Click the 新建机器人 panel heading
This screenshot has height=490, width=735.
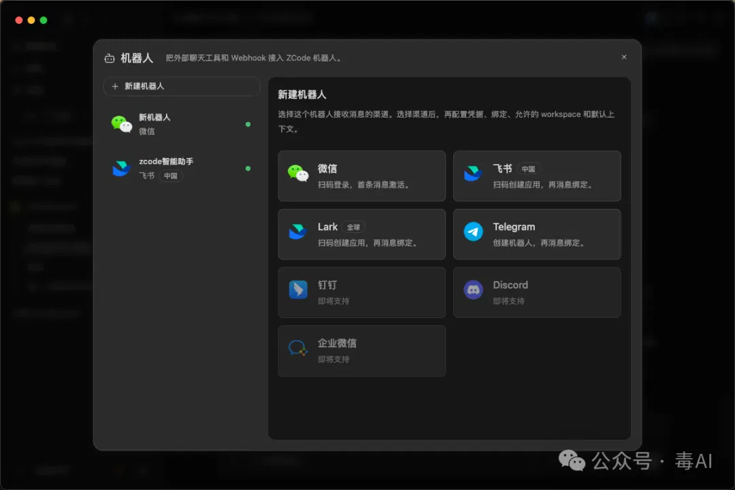302,95
